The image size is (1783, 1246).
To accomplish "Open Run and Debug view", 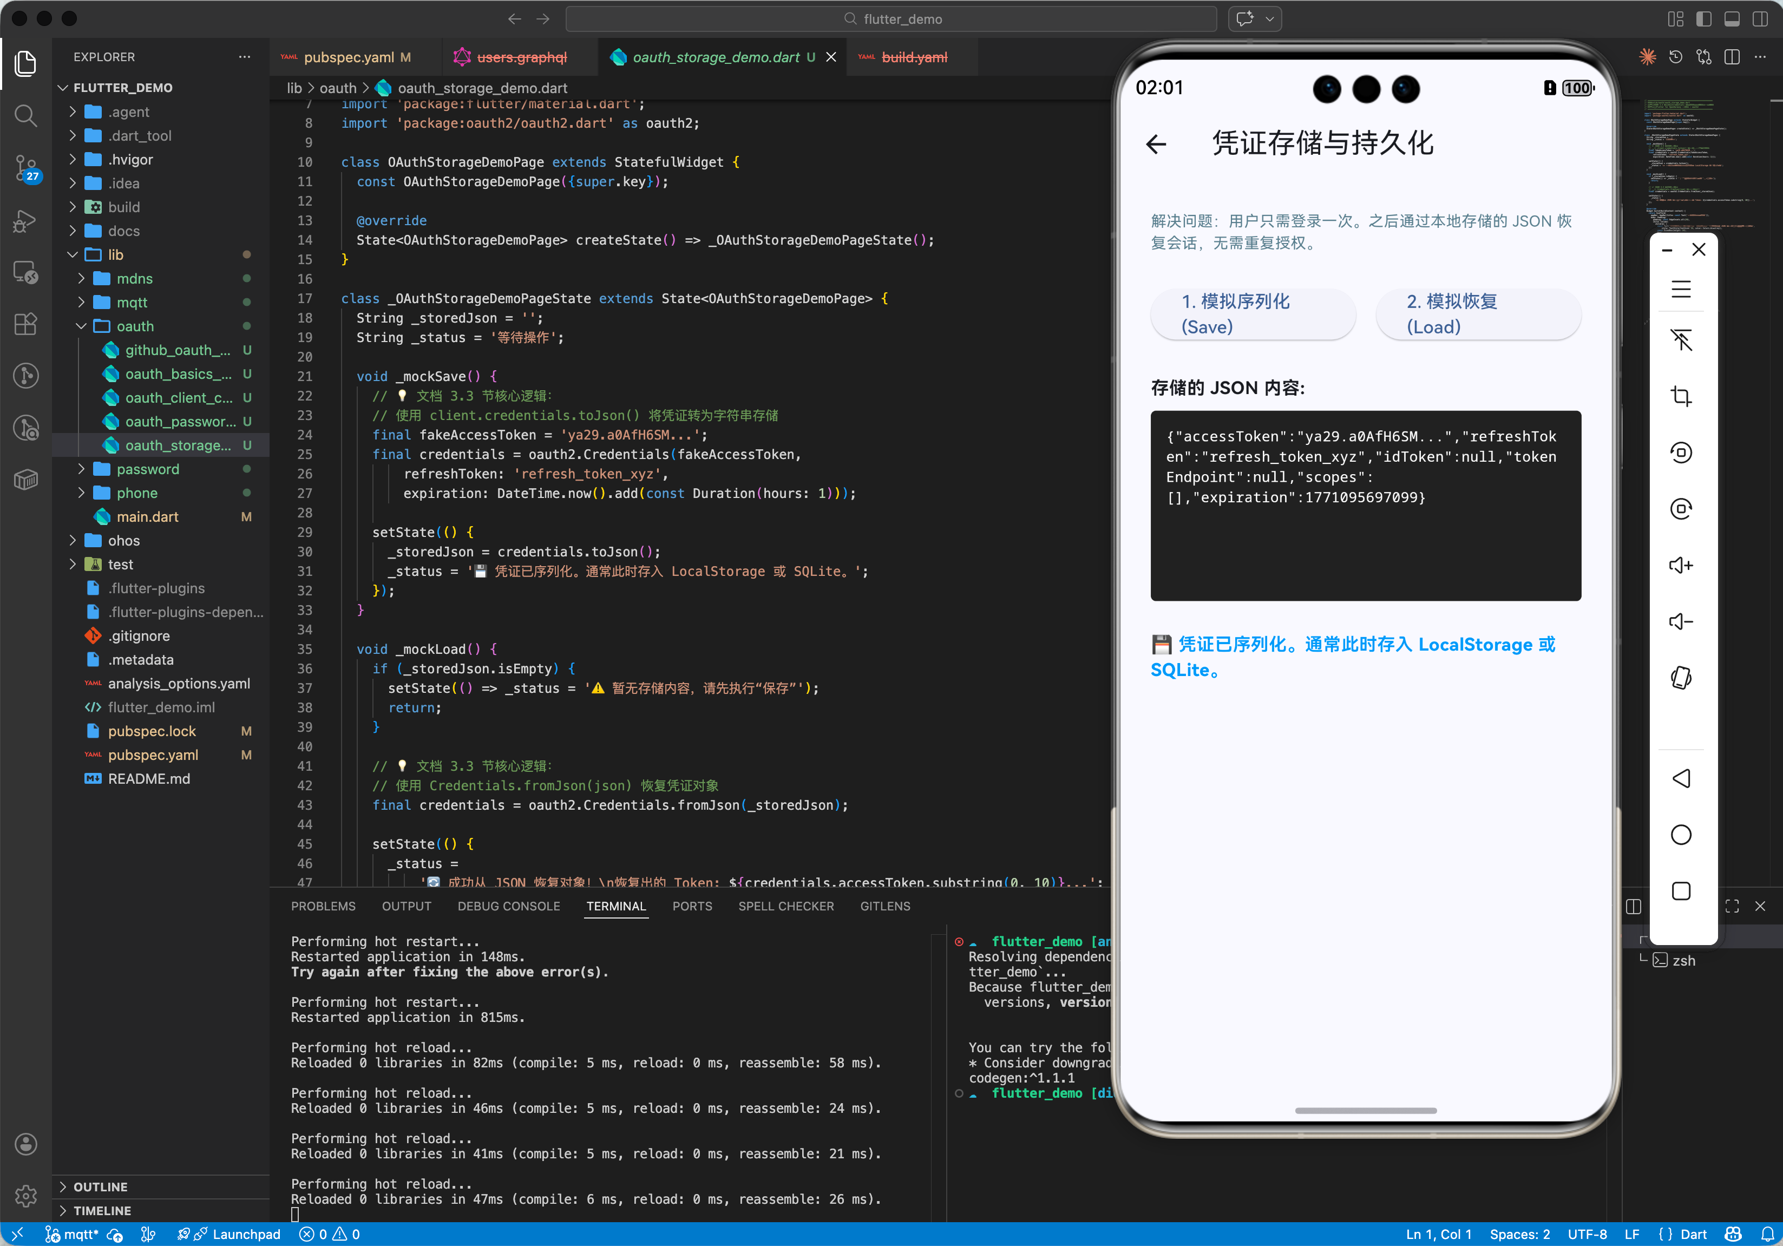I will point(25,220).
